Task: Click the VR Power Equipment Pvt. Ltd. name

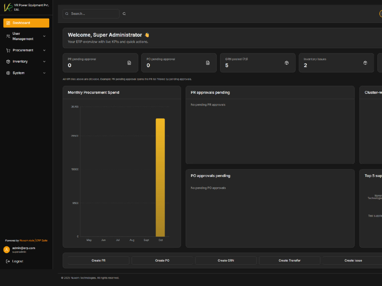Action: (x=31, y=7)
